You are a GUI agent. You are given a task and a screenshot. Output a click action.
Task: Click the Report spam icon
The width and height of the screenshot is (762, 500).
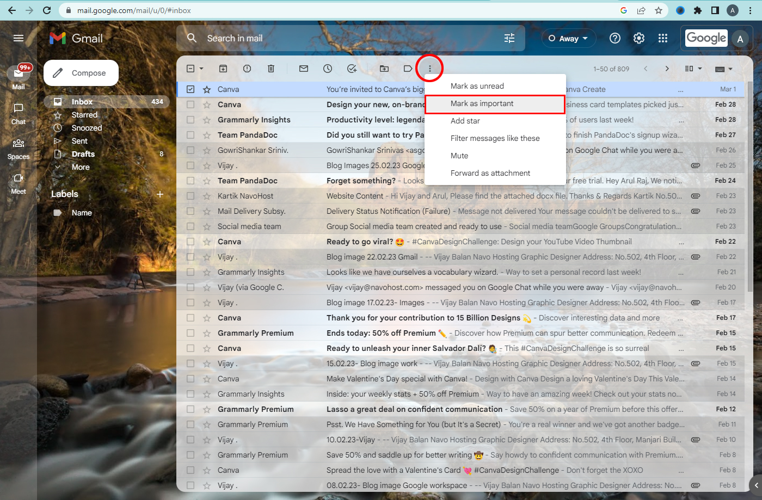click(247, 69)
